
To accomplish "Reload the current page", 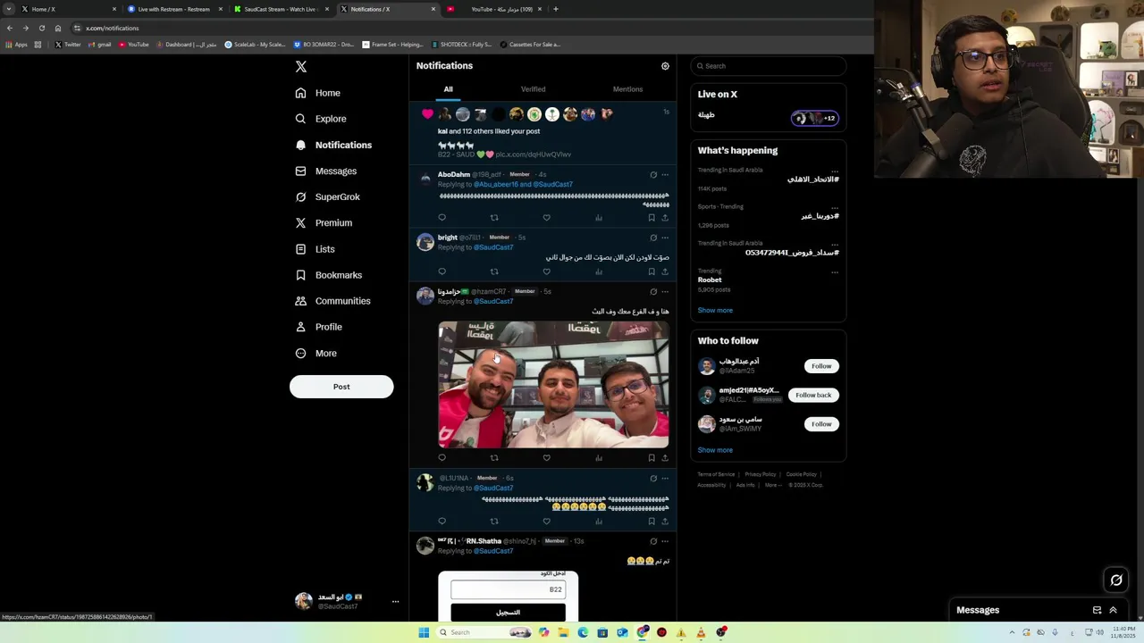I will 41,28.
